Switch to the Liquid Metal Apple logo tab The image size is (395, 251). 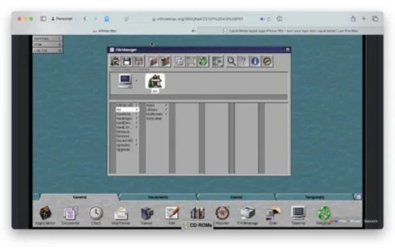[x=290, y=31]
